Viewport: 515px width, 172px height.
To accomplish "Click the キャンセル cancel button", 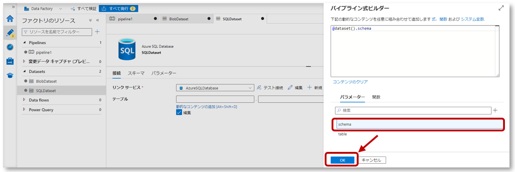I will click(371, 160).
